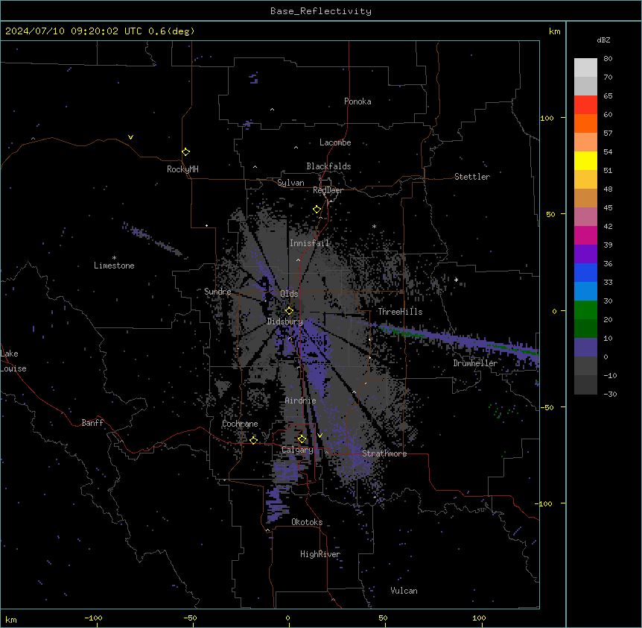Click the Base_Reflectivity title text

click(x=321, y=11)
